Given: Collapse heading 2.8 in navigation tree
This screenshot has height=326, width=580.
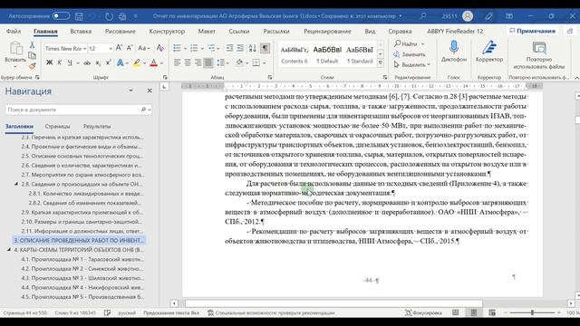Looking at the screenshot, I should [16, 184].
